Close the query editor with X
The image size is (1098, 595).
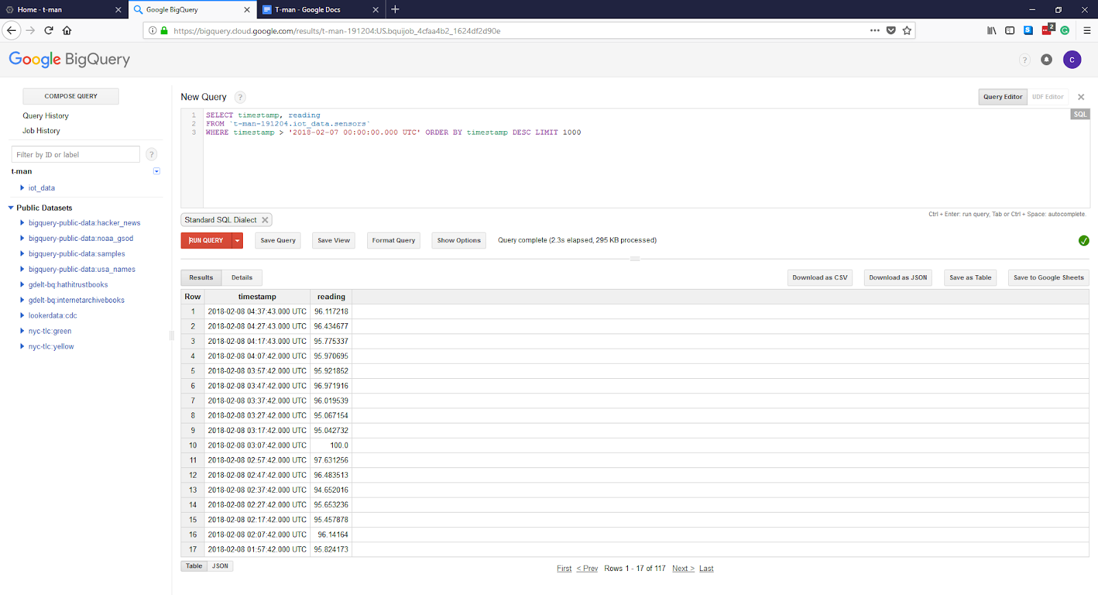[1081, 97]
